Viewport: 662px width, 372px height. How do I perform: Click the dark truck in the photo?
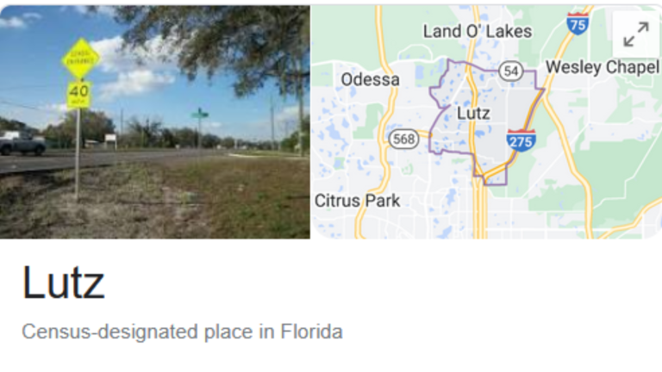pyautogui.click(x=22, y=143)
